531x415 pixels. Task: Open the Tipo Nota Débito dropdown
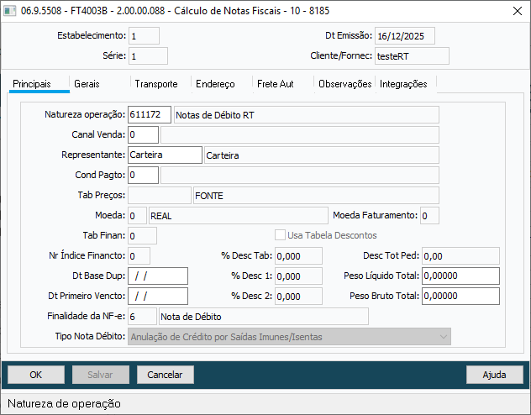pyautogui.click(x=289, y=337)
